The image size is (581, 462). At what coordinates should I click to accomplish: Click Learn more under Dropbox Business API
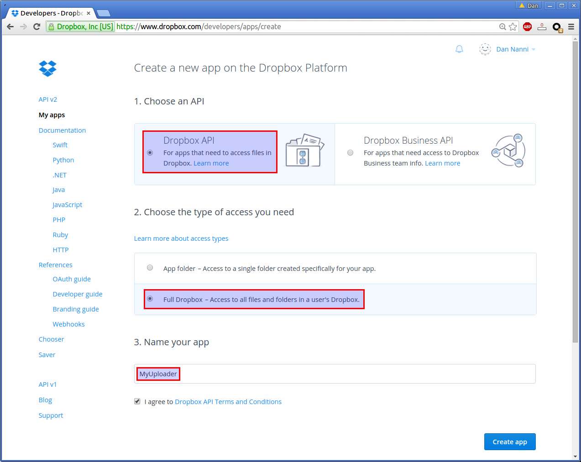click(442, 163)
